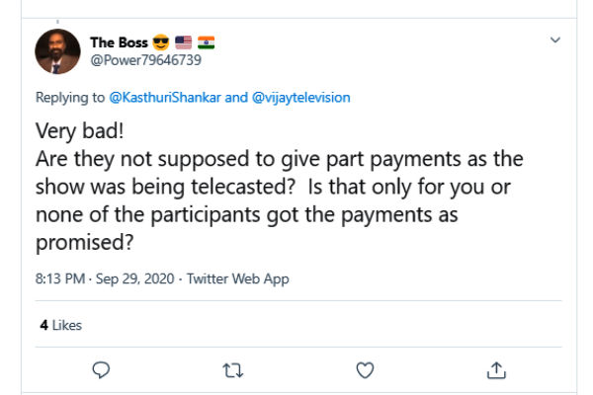Click the India flag emoji in name
Screen dimensions: 593x395
[206, 42]
